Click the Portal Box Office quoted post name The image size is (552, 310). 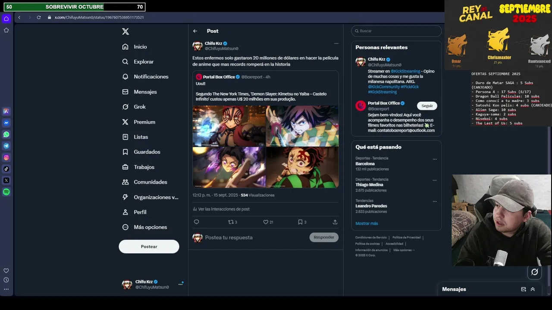pos(219,77)
